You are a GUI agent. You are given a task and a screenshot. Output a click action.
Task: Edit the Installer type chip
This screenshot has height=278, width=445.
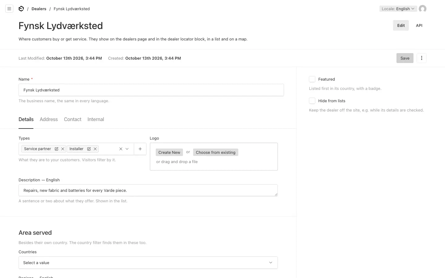[x=89, y=149]
